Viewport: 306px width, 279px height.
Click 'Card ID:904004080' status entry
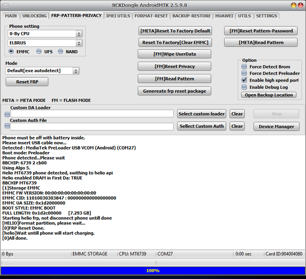click(x=284, y=254)
